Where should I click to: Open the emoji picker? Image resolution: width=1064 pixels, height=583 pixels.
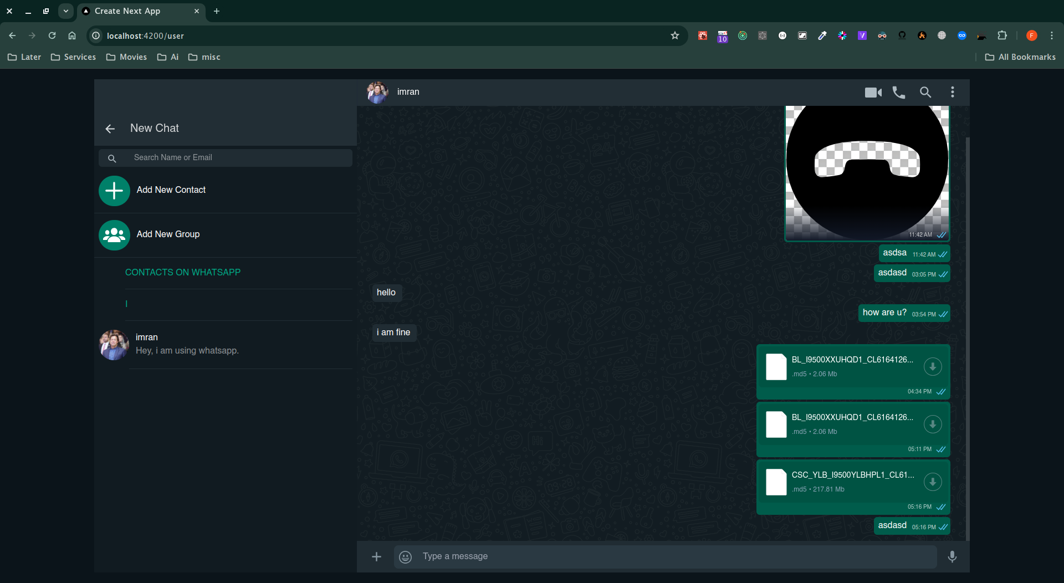(x=406, y=557)
